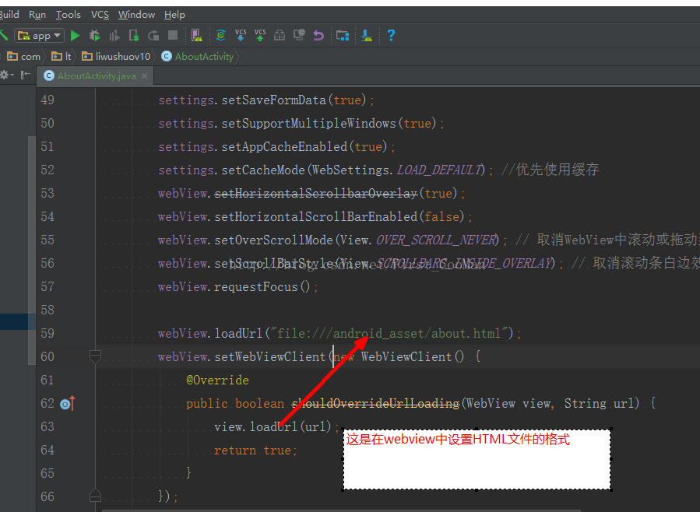Click Run with Coverage icon
This screenshot has width=700, height=512.
pos(114,35)
